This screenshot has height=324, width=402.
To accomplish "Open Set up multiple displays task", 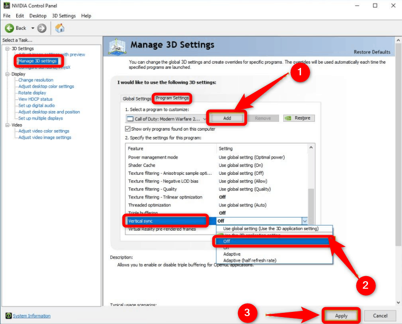I will [41, 118].
